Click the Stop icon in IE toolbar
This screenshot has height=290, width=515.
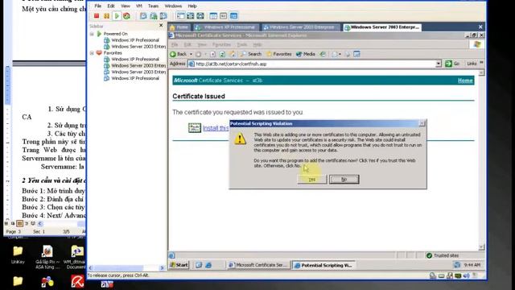[212, 54]
